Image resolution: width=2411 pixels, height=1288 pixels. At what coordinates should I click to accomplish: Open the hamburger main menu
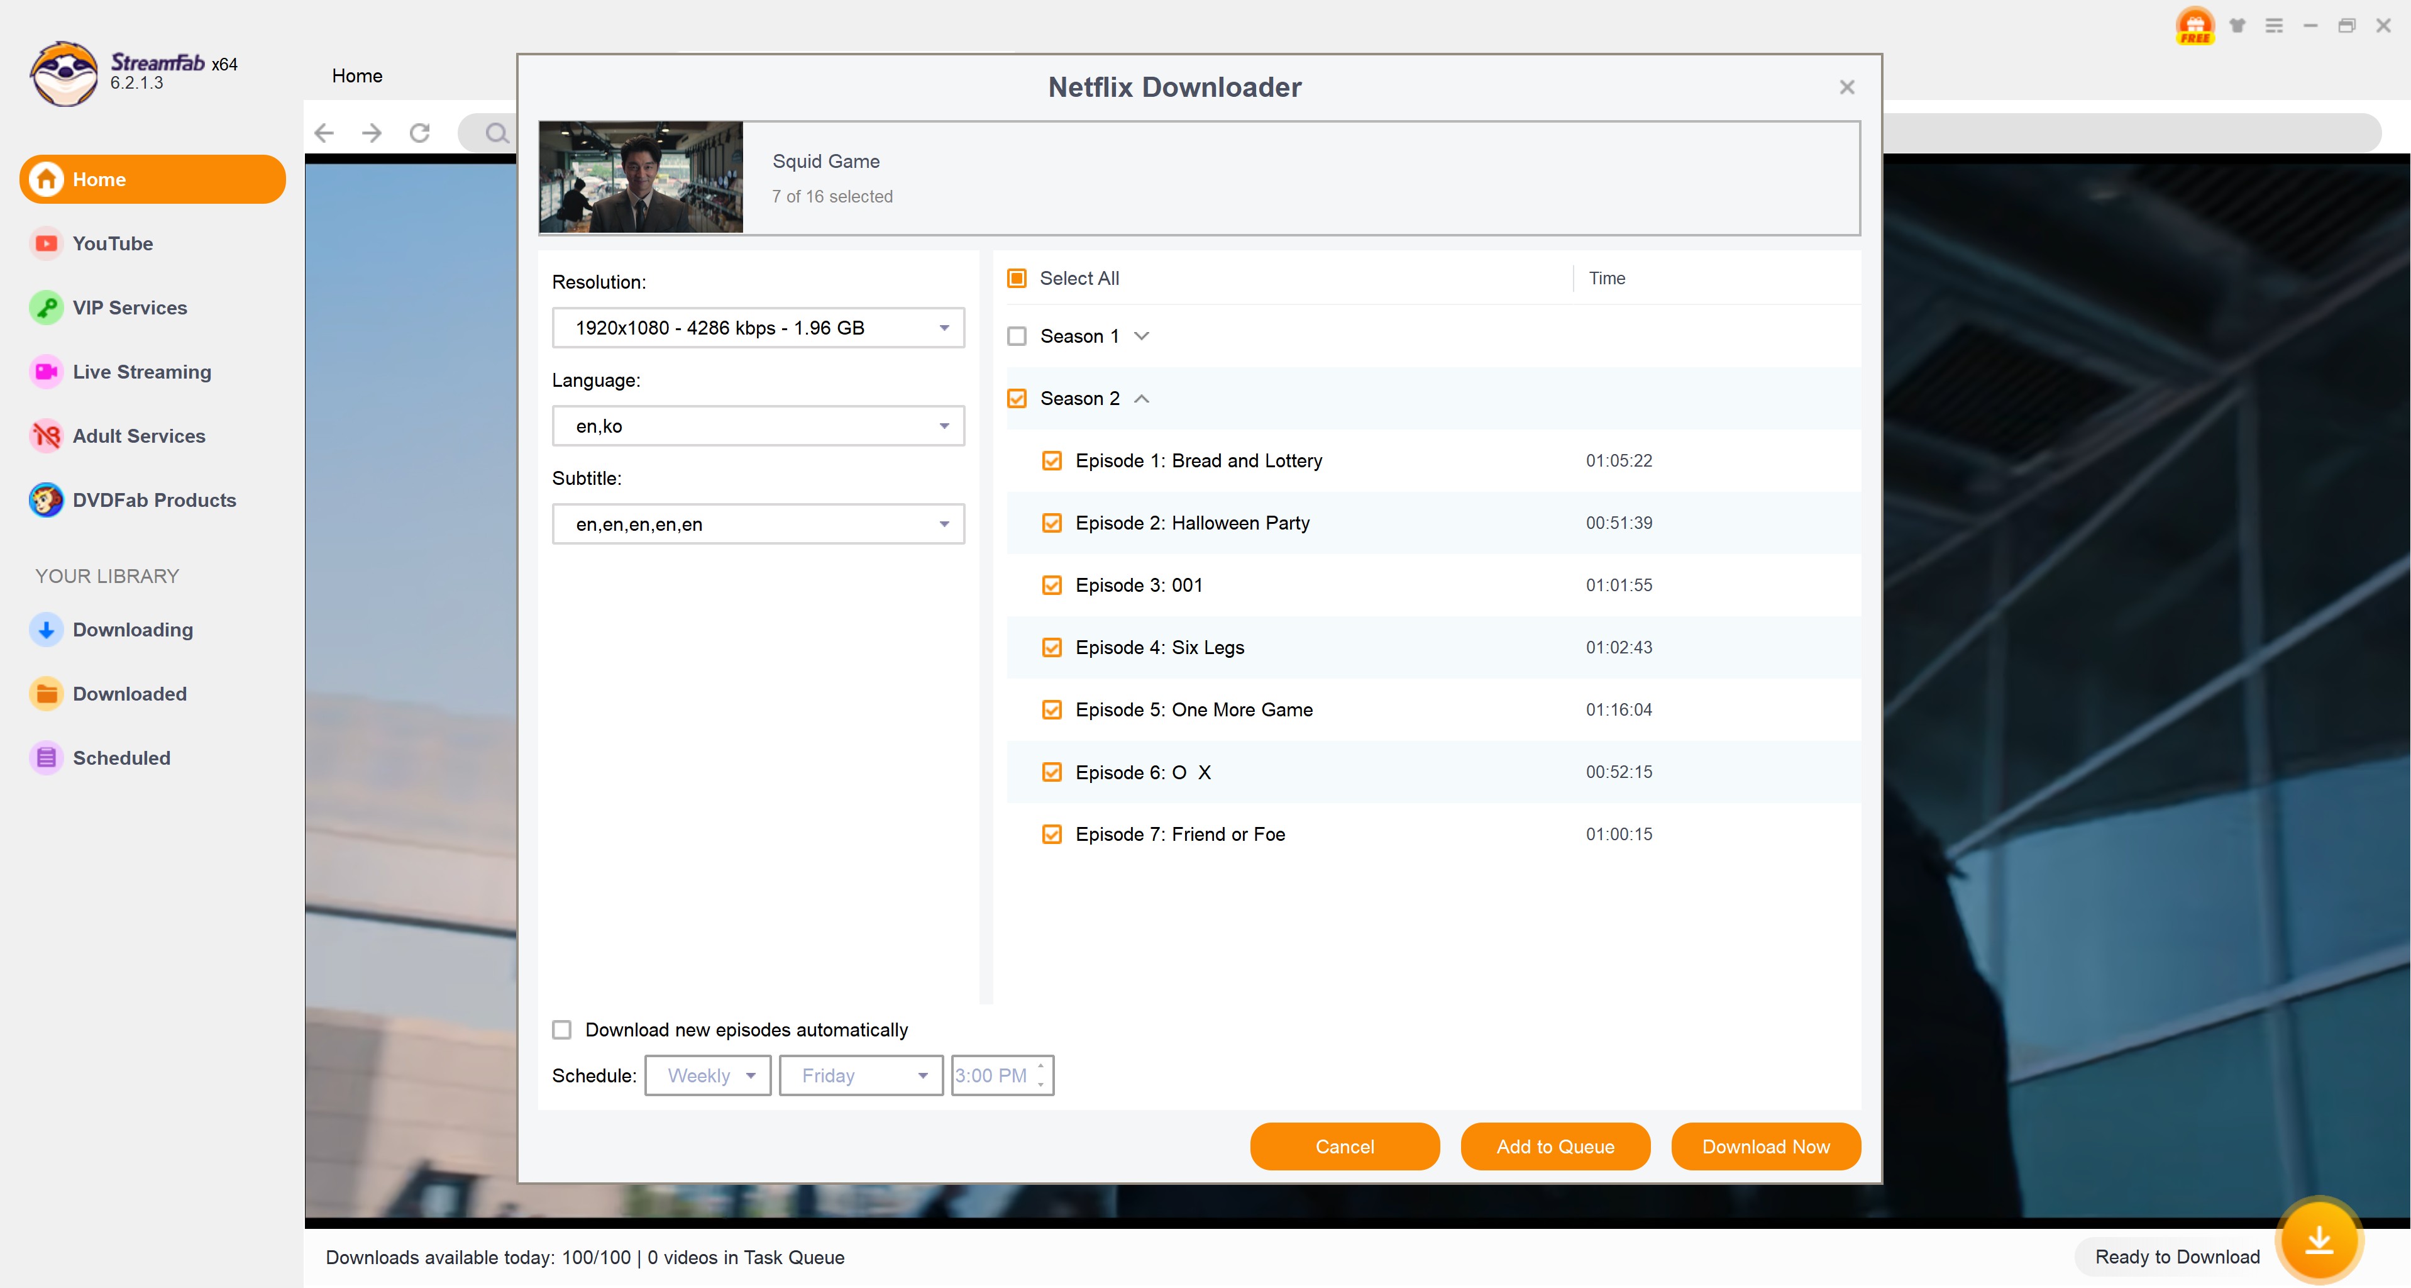pos(2275,25)
